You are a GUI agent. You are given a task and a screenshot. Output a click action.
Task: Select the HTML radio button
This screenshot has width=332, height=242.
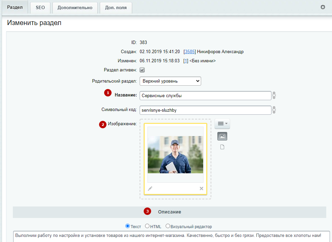click(147, 226)
